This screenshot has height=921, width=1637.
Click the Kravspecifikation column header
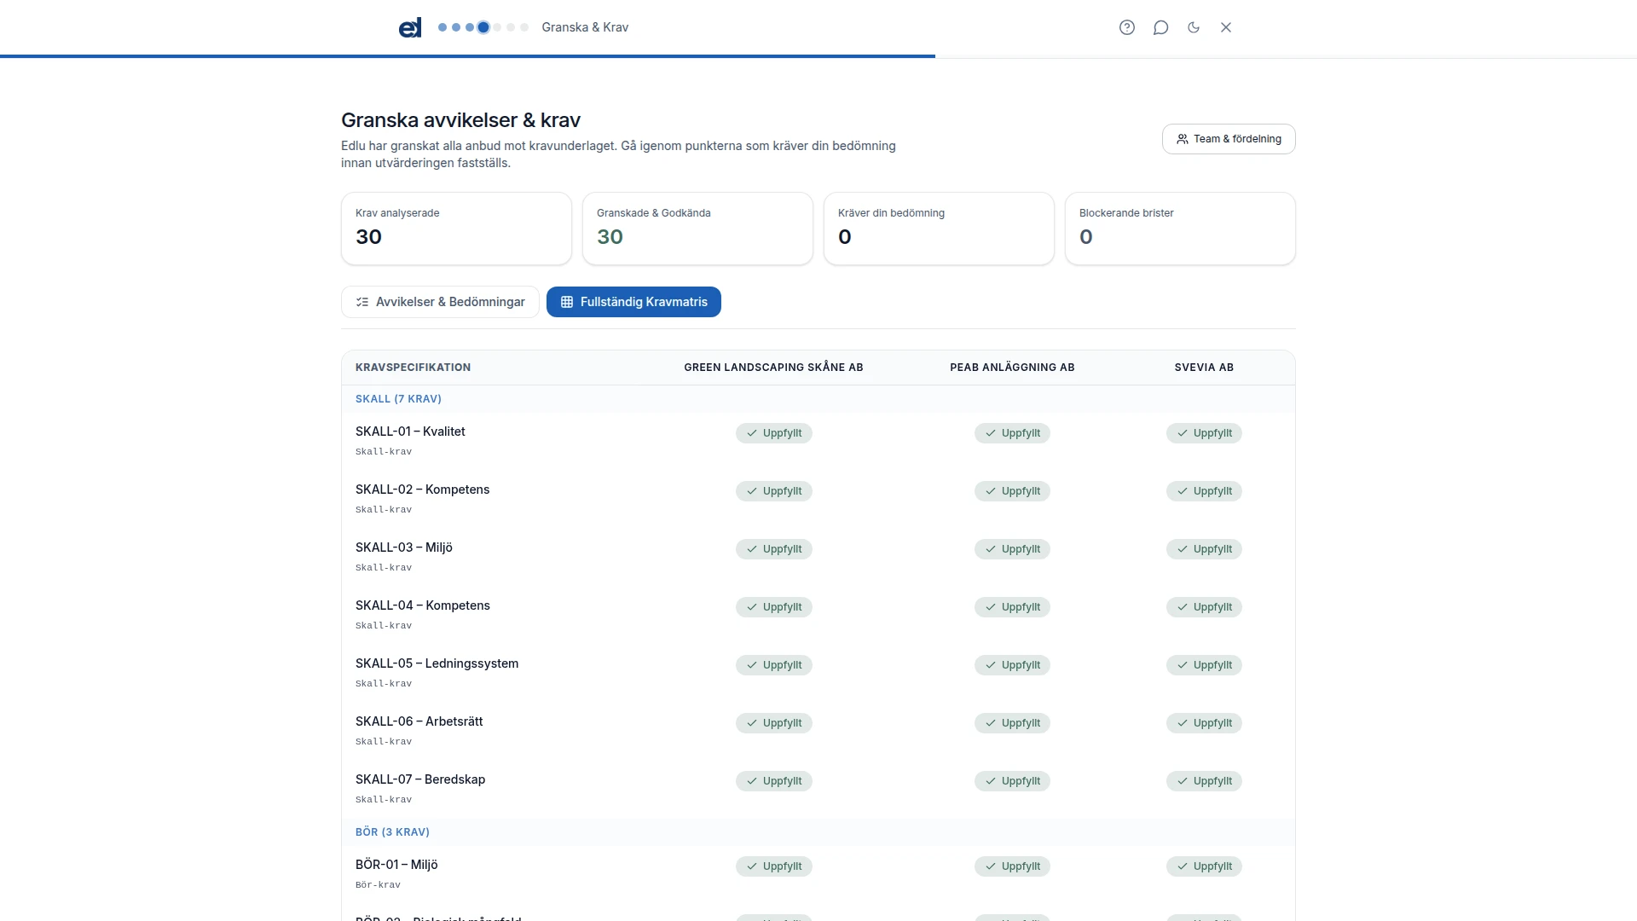pos(413,368)
